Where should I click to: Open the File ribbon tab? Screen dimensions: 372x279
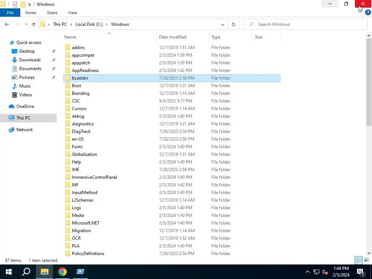pos(10,13)
